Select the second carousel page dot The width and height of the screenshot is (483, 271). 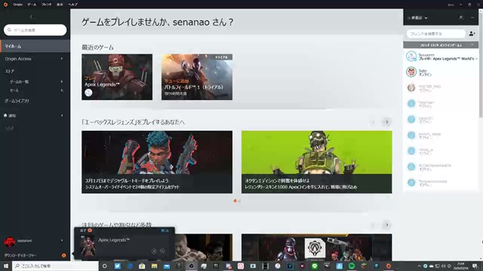click(x=239, y=201)
